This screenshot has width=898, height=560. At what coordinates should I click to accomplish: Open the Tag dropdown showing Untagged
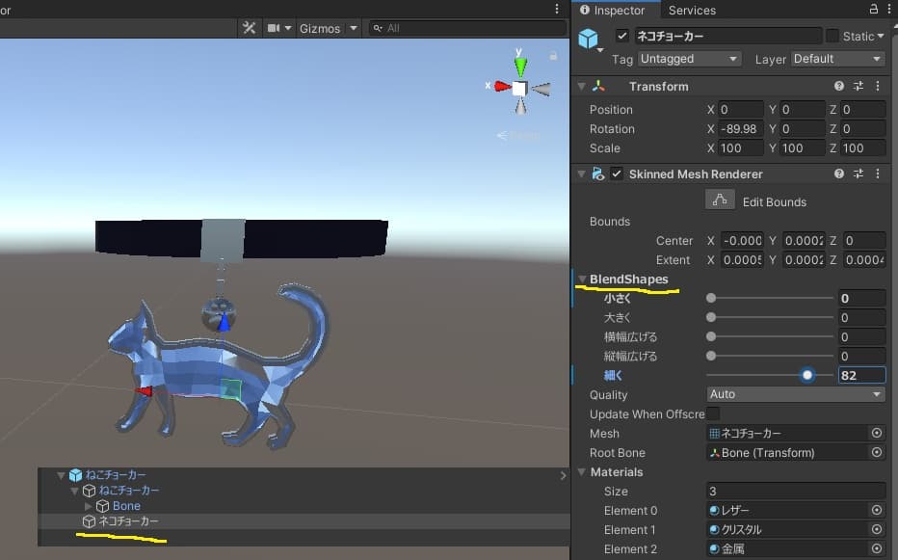(688, 59)
